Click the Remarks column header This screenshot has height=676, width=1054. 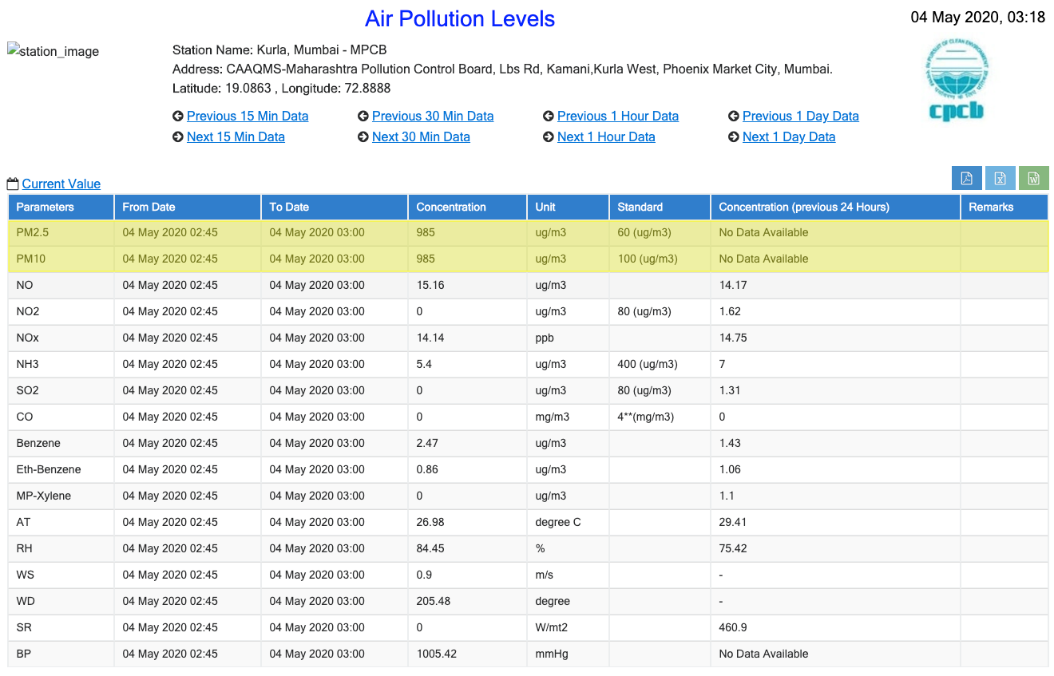point(991,208)
